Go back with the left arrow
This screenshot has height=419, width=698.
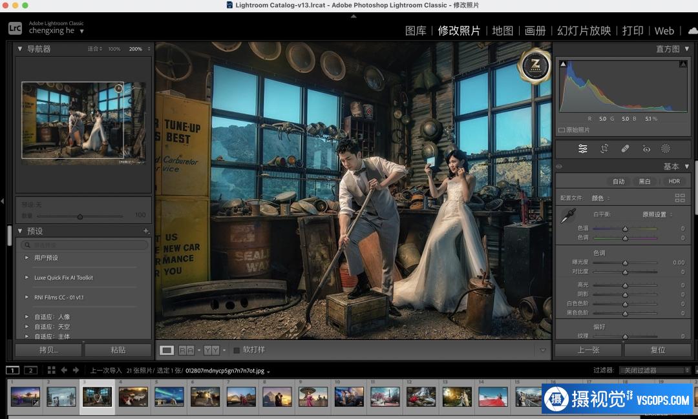pyautogui.click(x=64, y=370)
